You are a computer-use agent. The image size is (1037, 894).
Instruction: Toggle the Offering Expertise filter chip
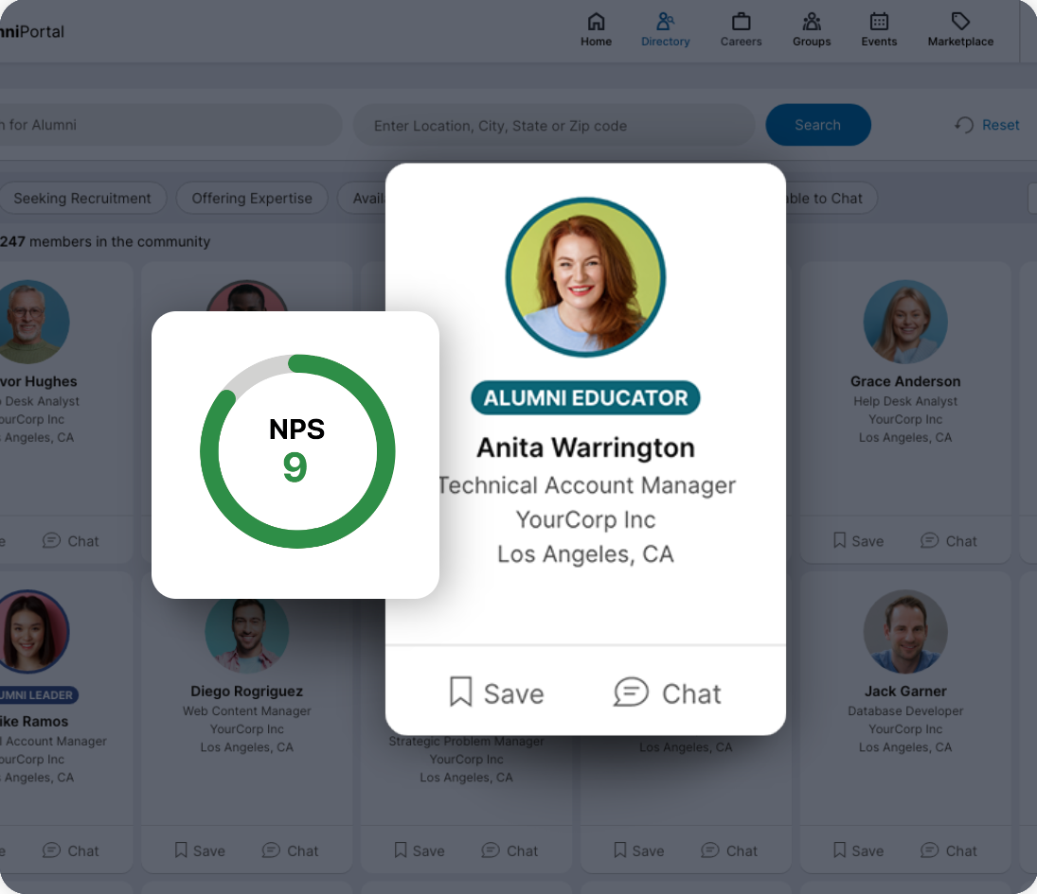252,199
